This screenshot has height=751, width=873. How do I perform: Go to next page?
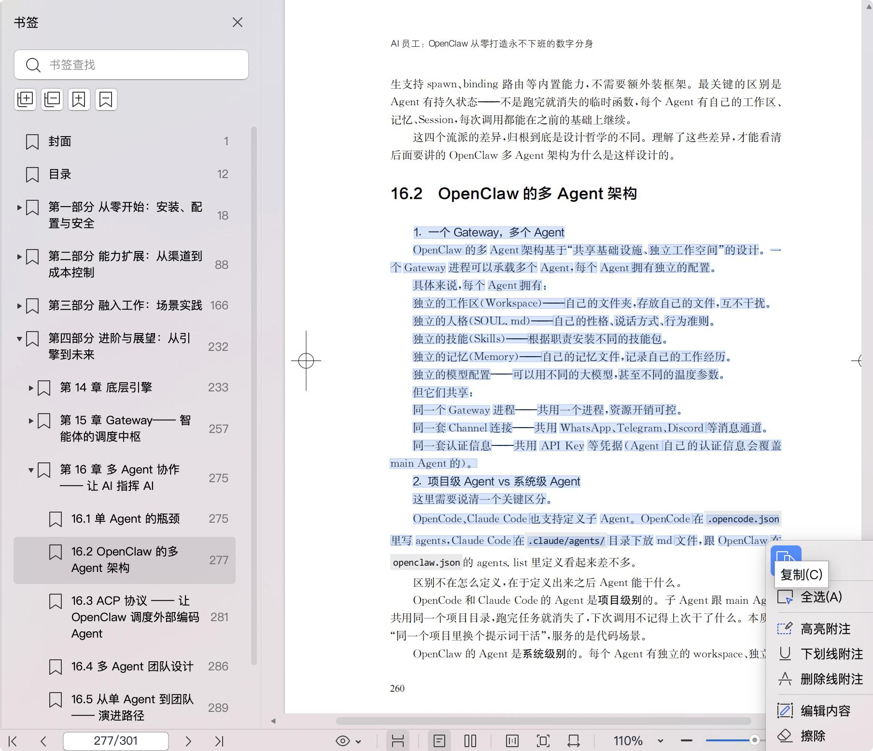click(188, 741)
